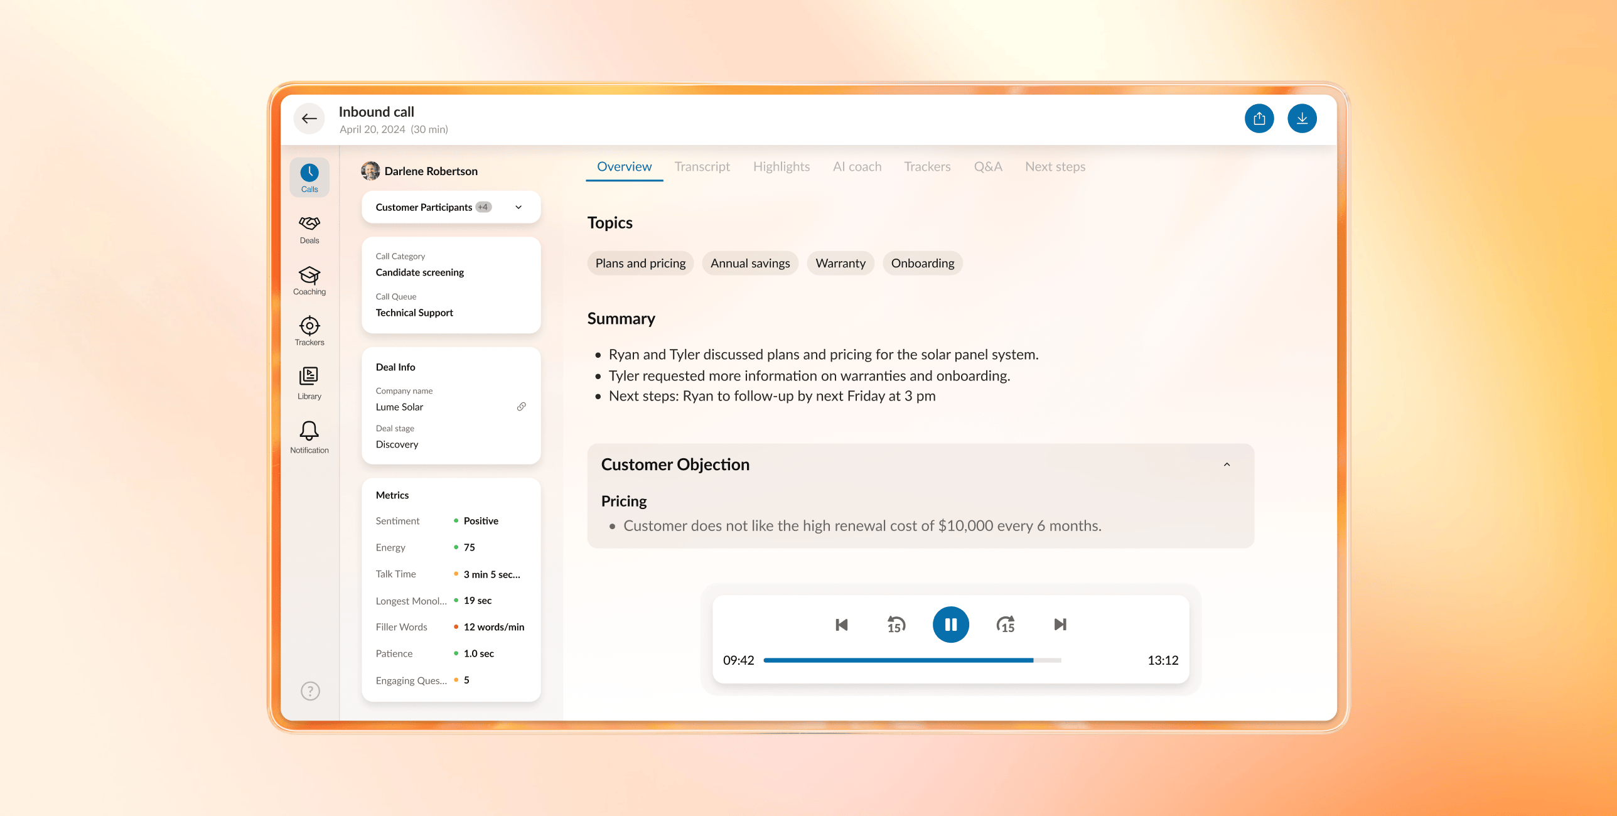Click the share icon button
The width and height of the screenshot is (1617, 816).
point(1259,119)
